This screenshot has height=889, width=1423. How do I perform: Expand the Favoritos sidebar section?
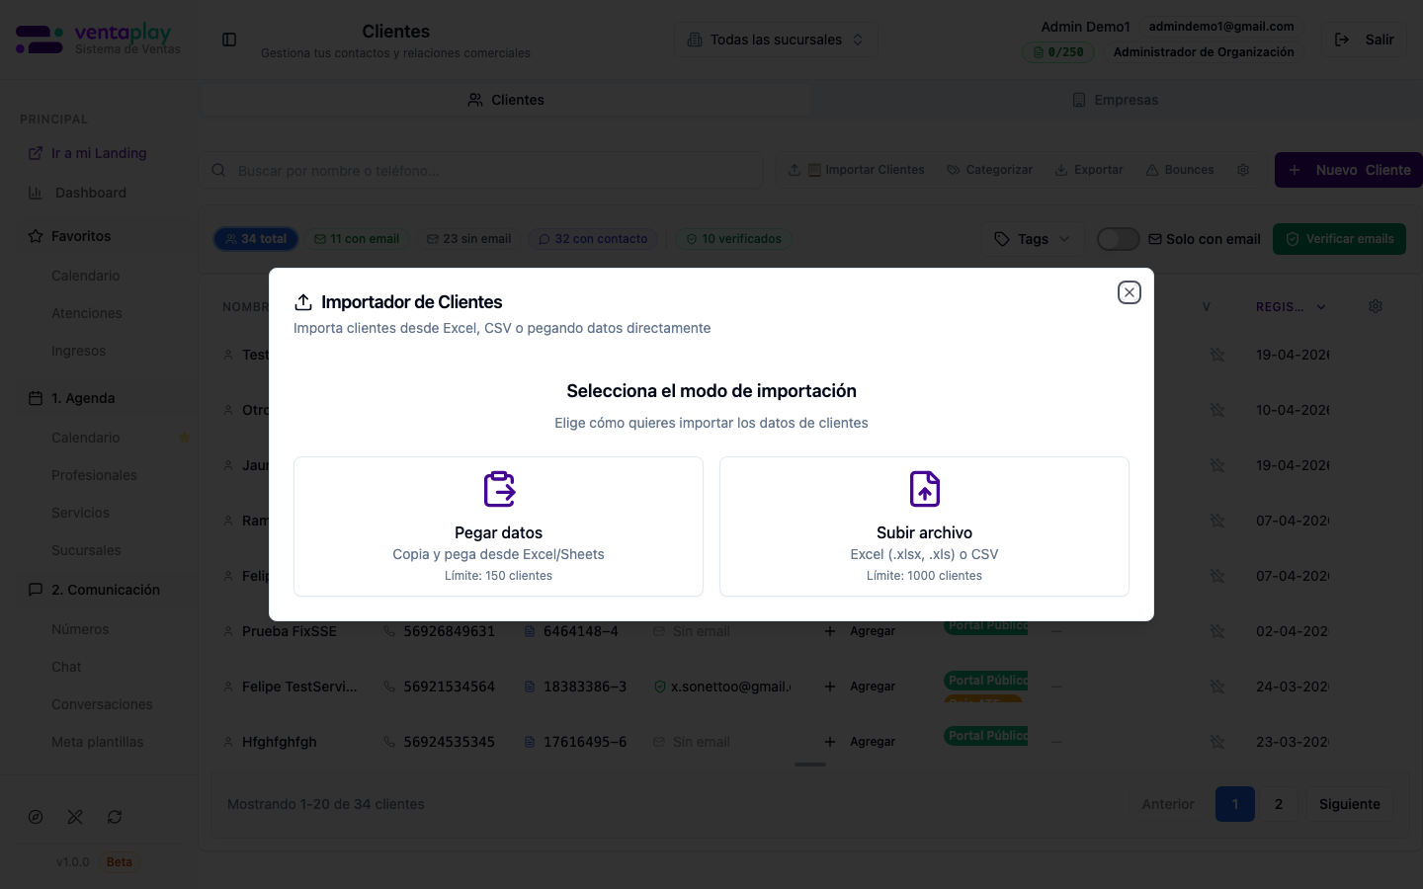tap(81, 236)
